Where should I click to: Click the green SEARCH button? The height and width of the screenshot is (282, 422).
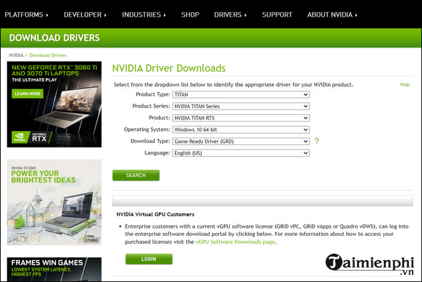point(136,175)
